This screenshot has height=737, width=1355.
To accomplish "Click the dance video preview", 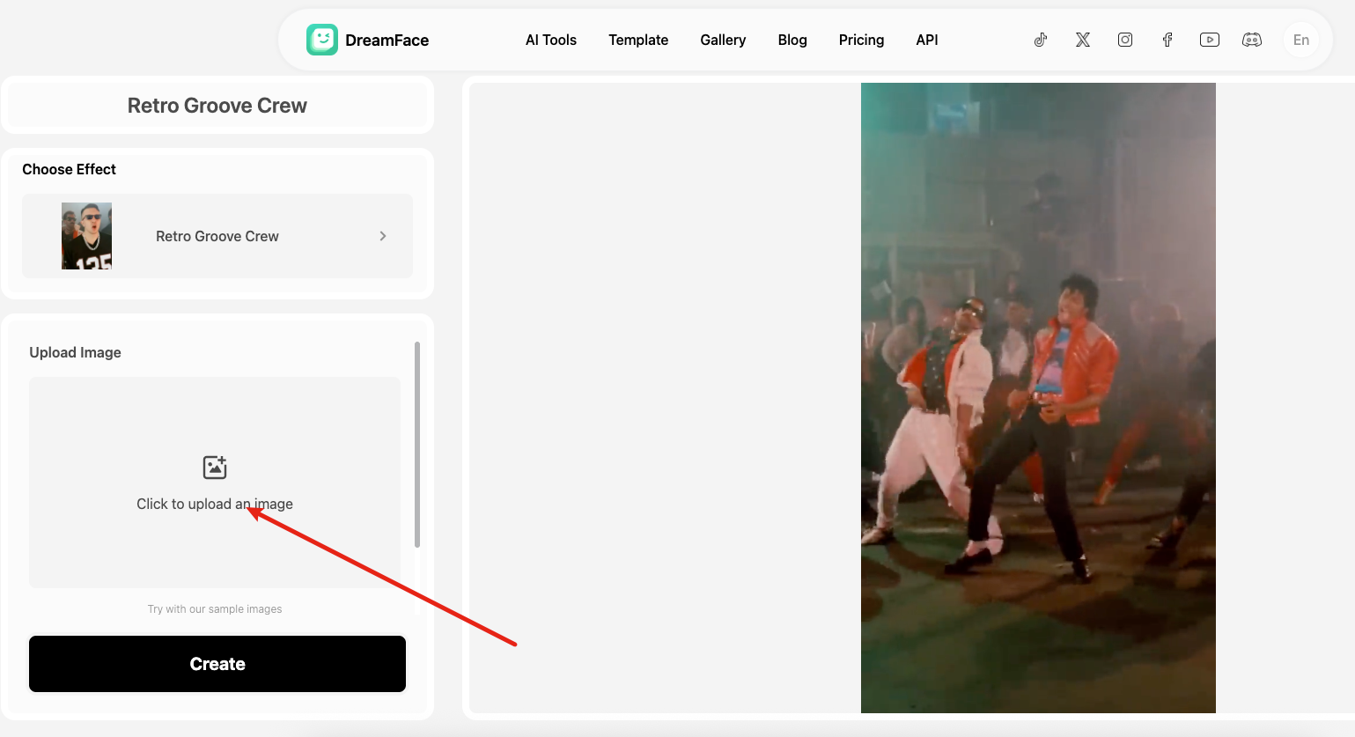I will [x=1038, y=398].
